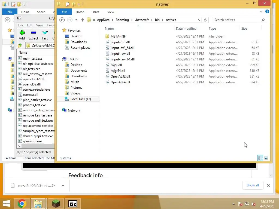Select Documents under This PC
Image resolution: width=279 pixels, height=209 pixels.
(79, 70)
